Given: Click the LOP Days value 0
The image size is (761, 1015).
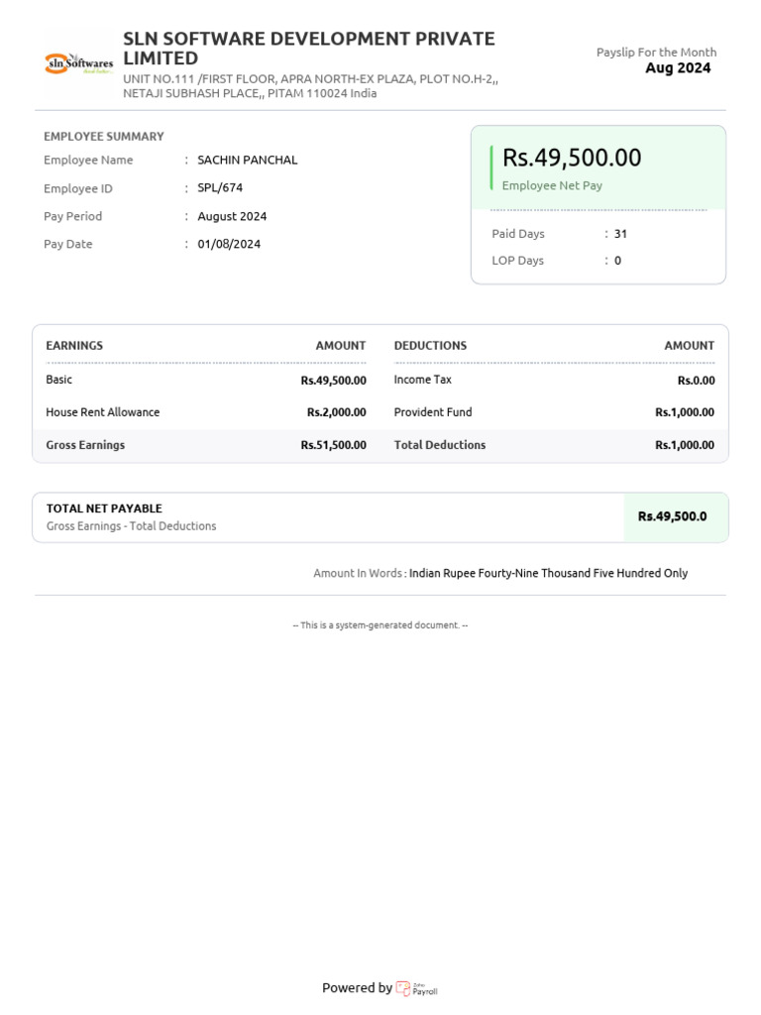Looking at the screenshot, I should 618,261.
